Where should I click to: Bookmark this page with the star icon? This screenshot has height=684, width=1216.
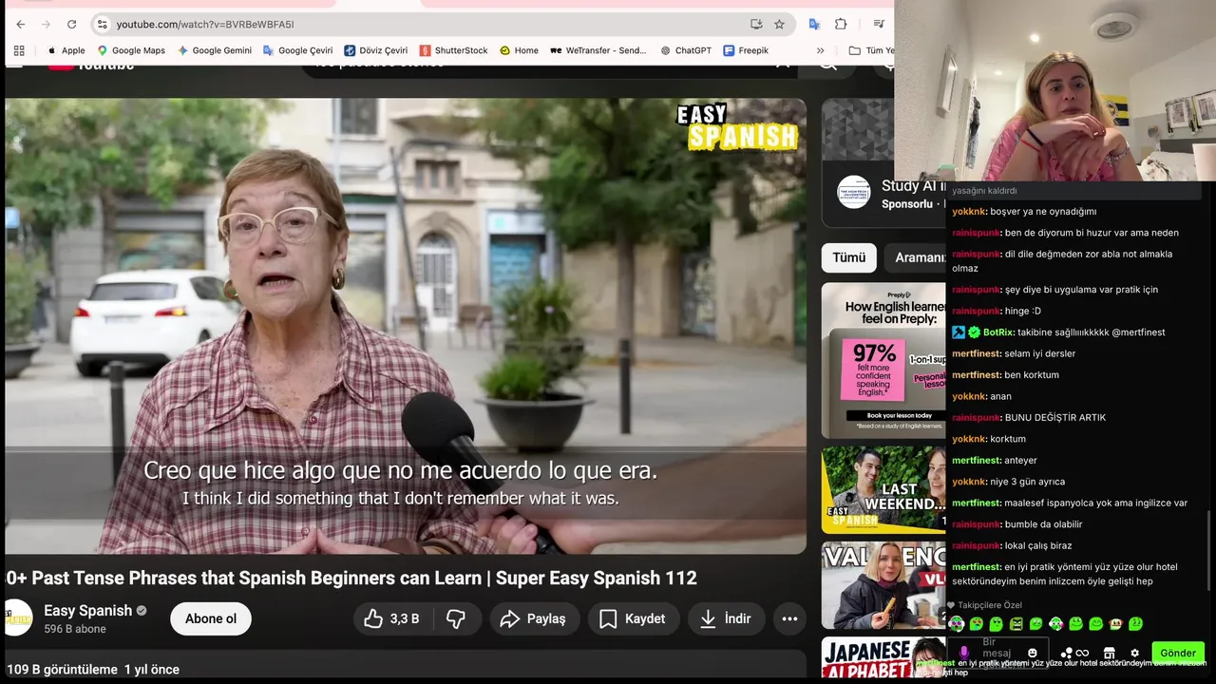[779, 24]
